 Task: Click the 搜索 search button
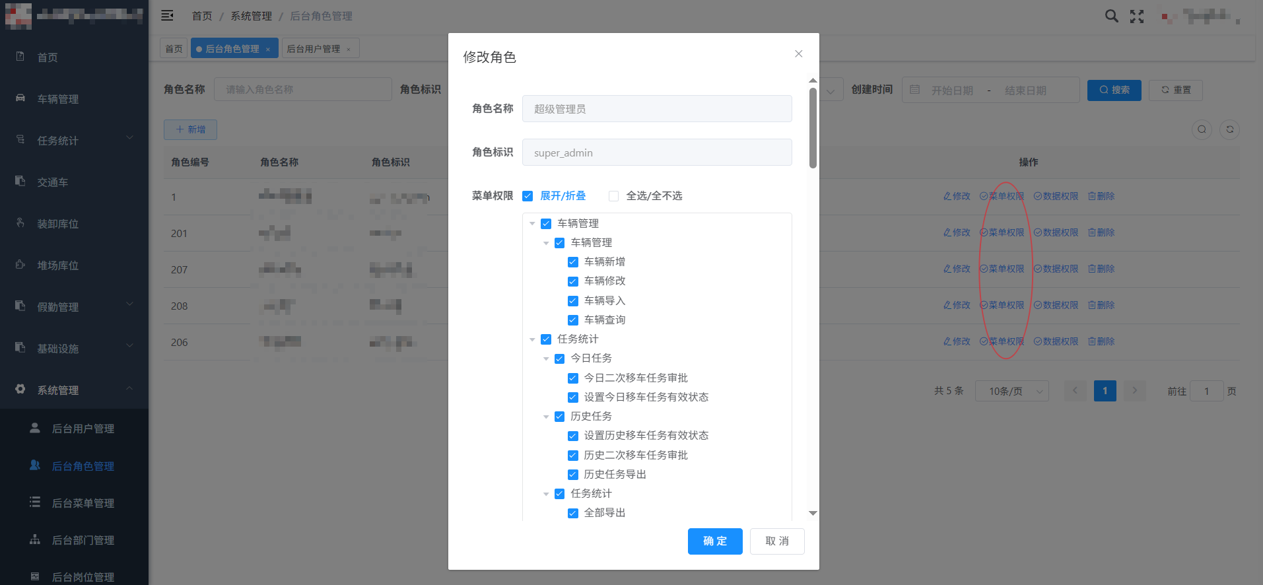[1114, 90]
